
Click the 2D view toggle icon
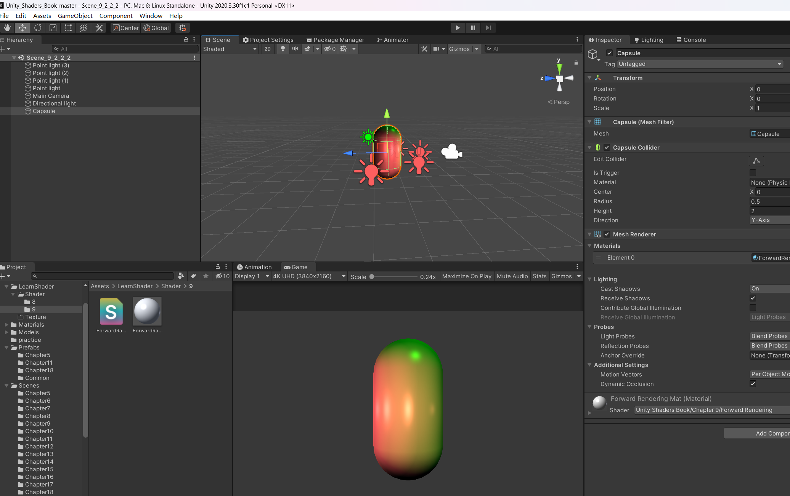pyautogui.click(x=267, y=49)
